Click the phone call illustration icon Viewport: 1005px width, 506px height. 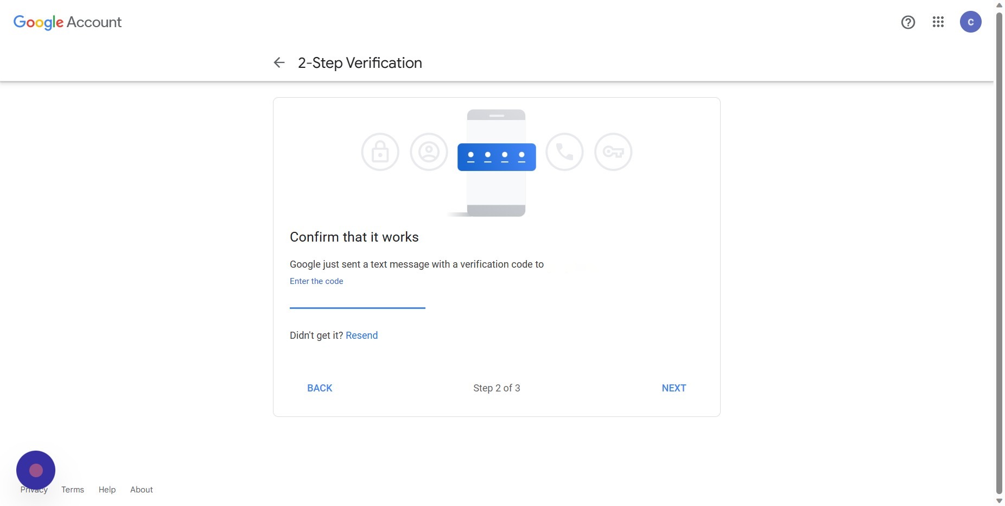coord(564,152)
